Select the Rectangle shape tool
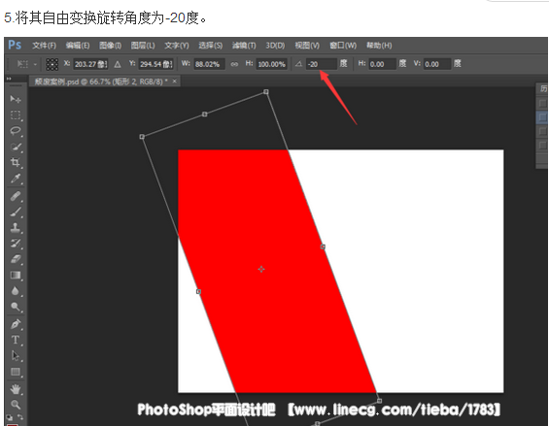 tap(16, 372)
